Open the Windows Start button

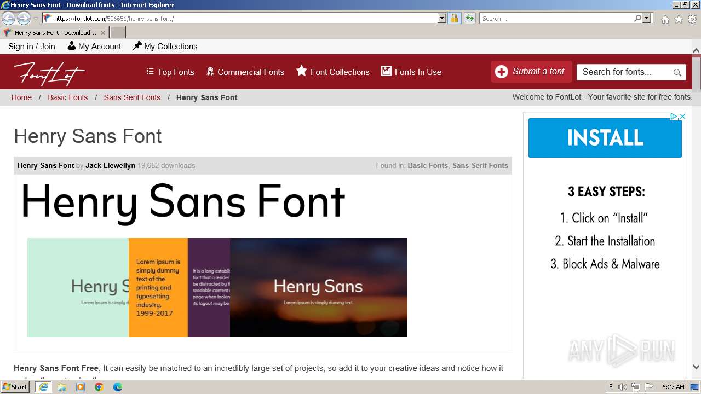15,386
